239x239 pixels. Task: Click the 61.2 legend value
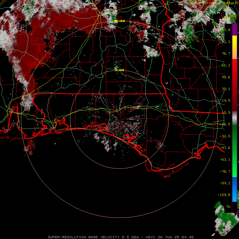click(x=226, y=65)
